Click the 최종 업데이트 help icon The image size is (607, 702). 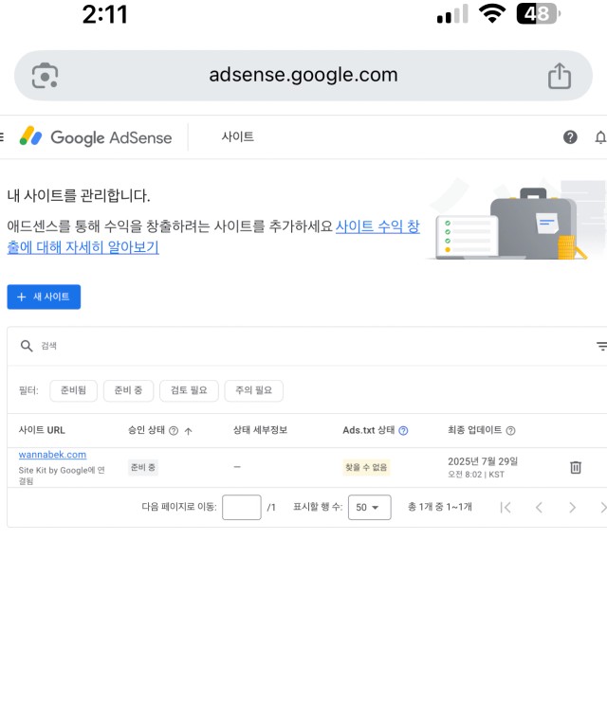(x=510, y=431)
